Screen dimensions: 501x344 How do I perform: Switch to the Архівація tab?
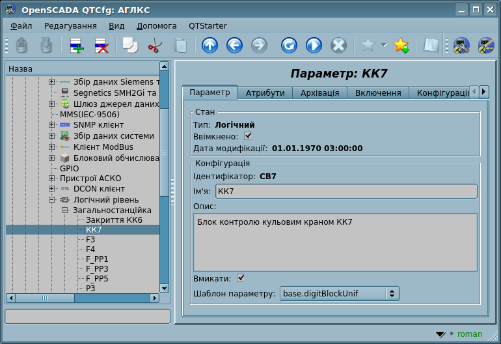tap(319, 93)
